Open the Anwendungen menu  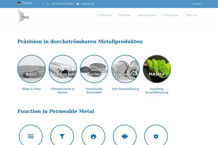coord(146,15)
